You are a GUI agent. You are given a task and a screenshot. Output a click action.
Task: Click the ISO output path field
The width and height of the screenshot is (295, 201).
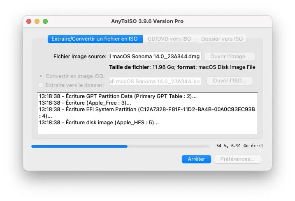tap(155, 81)
